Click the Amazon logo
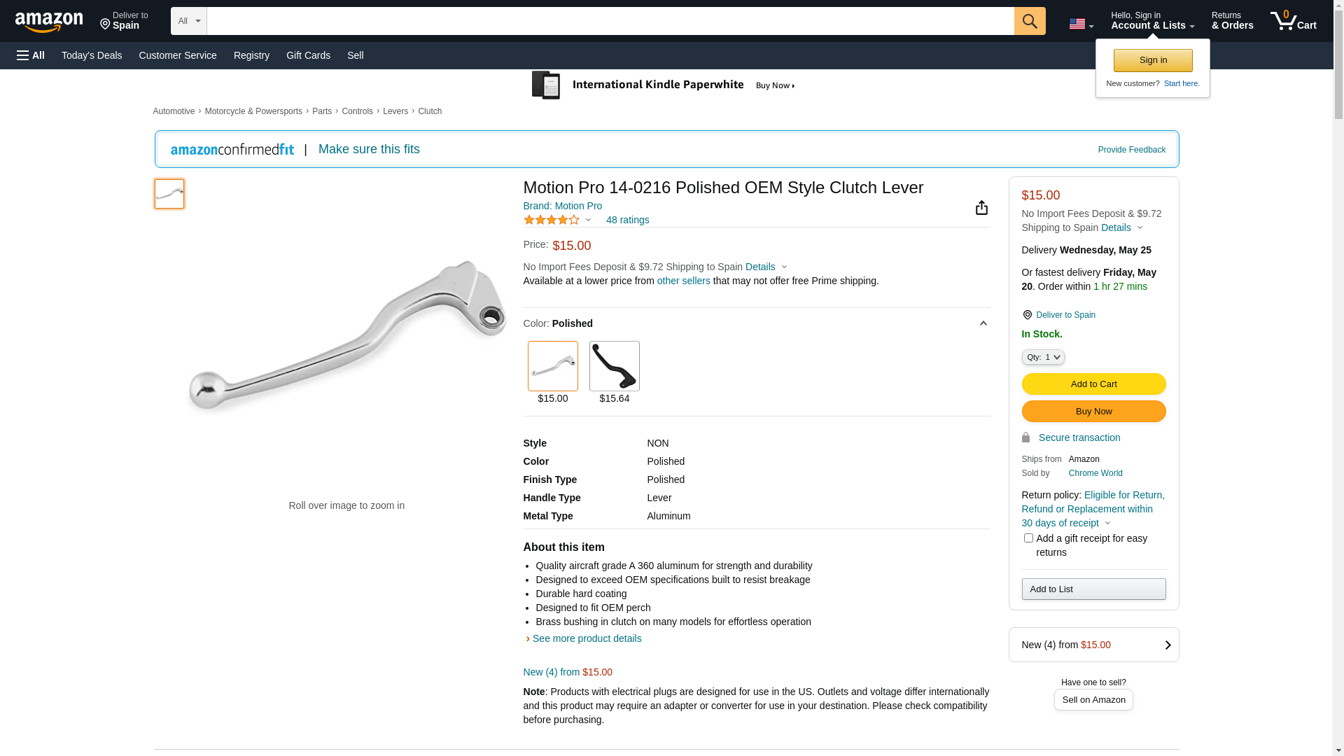1344x756 pixels. [x=49, y=22]
